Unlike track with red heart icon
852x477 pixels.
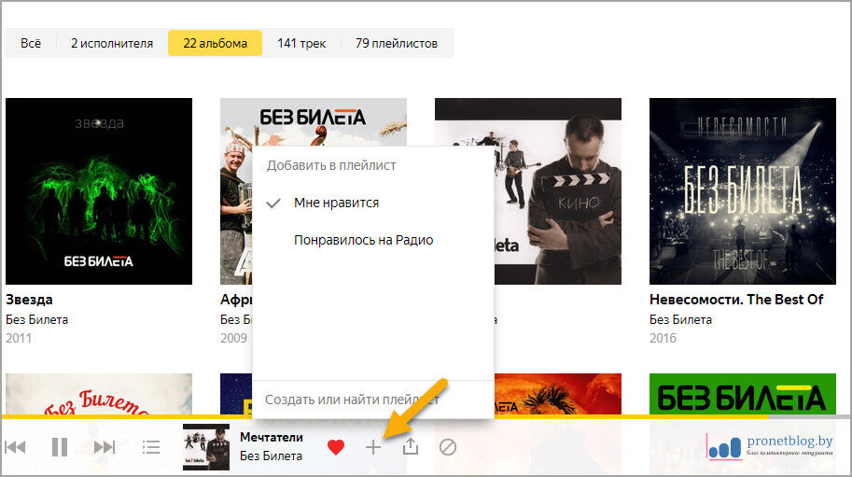336,447
